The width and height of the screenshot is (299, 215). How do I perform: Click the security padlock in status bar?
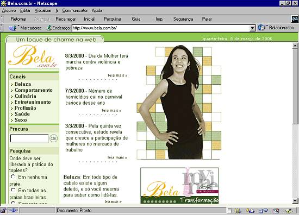3,211
